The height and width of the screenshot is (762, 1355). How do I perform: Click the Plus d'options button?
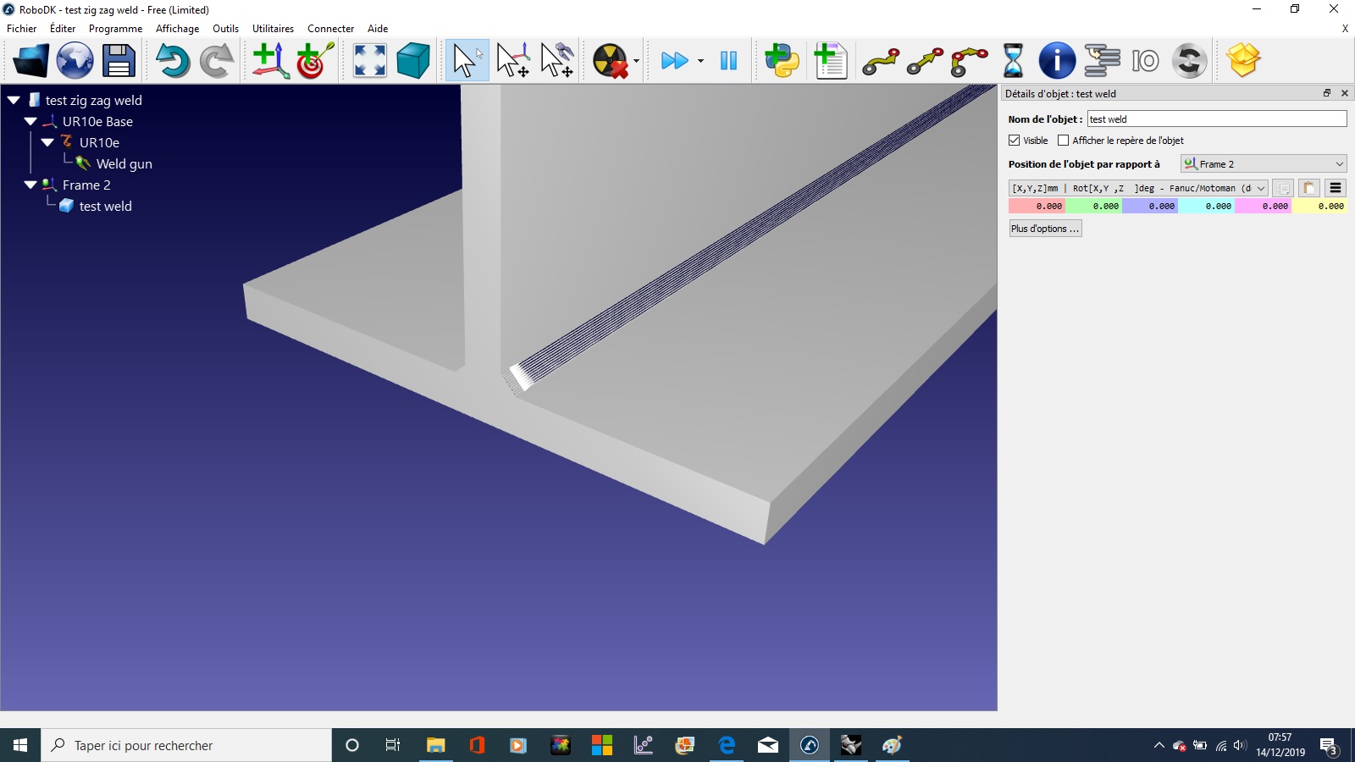point(1045,229)
